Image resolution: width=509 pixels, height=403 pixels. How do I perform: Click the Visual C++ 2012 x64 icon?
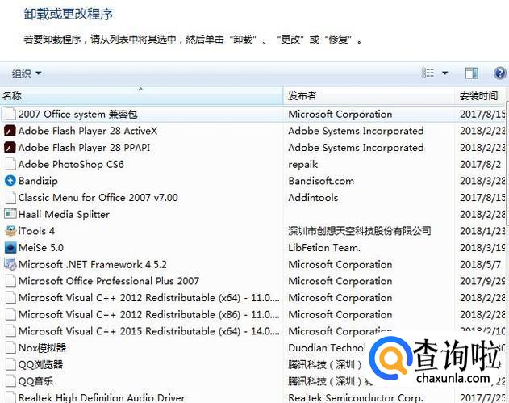click(10, 298)
